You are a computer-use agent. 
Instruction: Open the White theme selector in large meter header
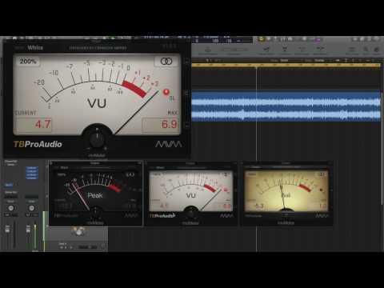click(x=35, y=48)
